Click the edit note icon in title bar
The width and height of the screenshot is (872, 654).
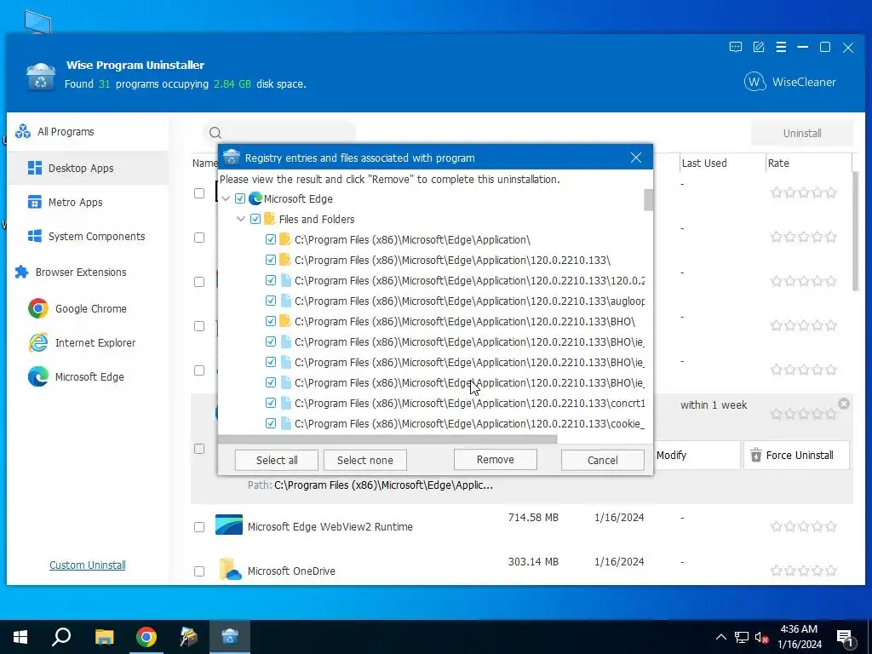pyautogui.click(x=759, y=48)
